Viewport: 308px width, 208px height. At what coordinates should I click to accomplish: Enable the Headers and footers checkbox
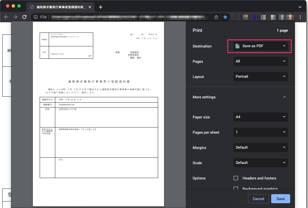(235, 178)
